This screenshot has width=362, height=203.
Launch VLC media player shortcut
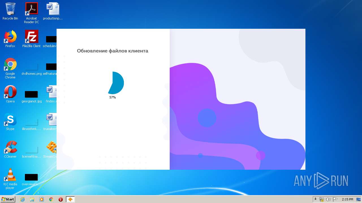[x=10, y=179]
